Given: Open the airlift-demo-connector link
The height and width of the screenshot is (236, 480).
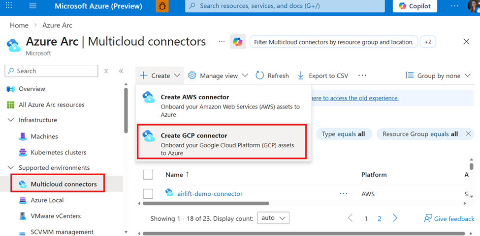Looking at the screenshot, I should tap(210, 194).
